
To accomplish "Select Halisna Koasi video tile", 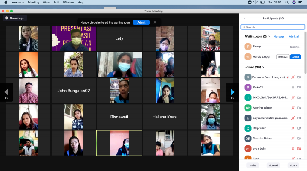I will click(165, 117).
